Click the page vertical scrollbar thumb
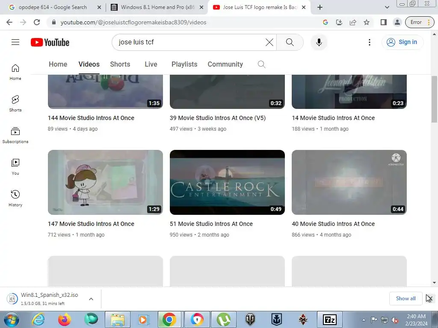 [x=434, y=99]
